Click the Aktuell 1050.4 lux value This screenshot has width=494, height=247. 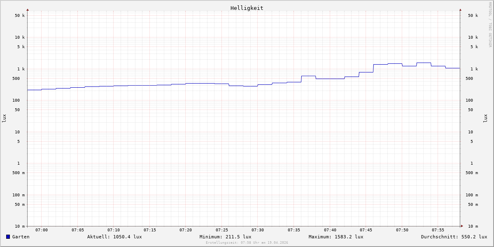[x=114, y=237]
